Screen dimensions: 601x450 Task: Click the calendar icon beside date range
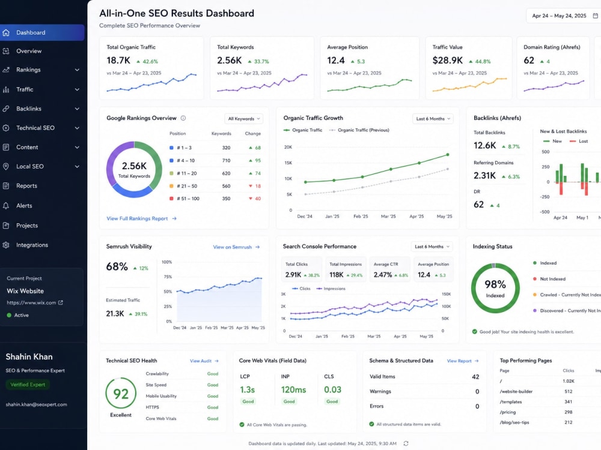point(595,16)
